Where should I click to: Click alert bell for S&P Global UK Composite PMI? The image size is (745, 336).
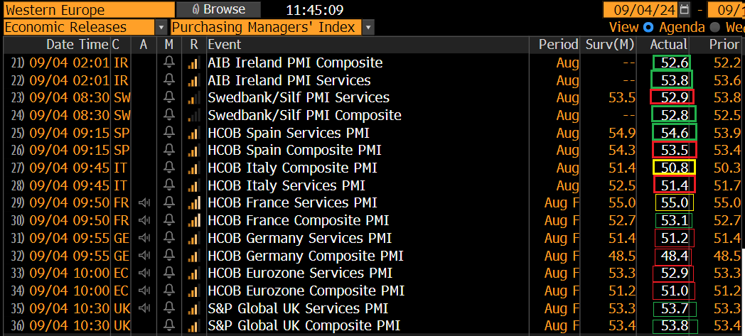point(169,326)
